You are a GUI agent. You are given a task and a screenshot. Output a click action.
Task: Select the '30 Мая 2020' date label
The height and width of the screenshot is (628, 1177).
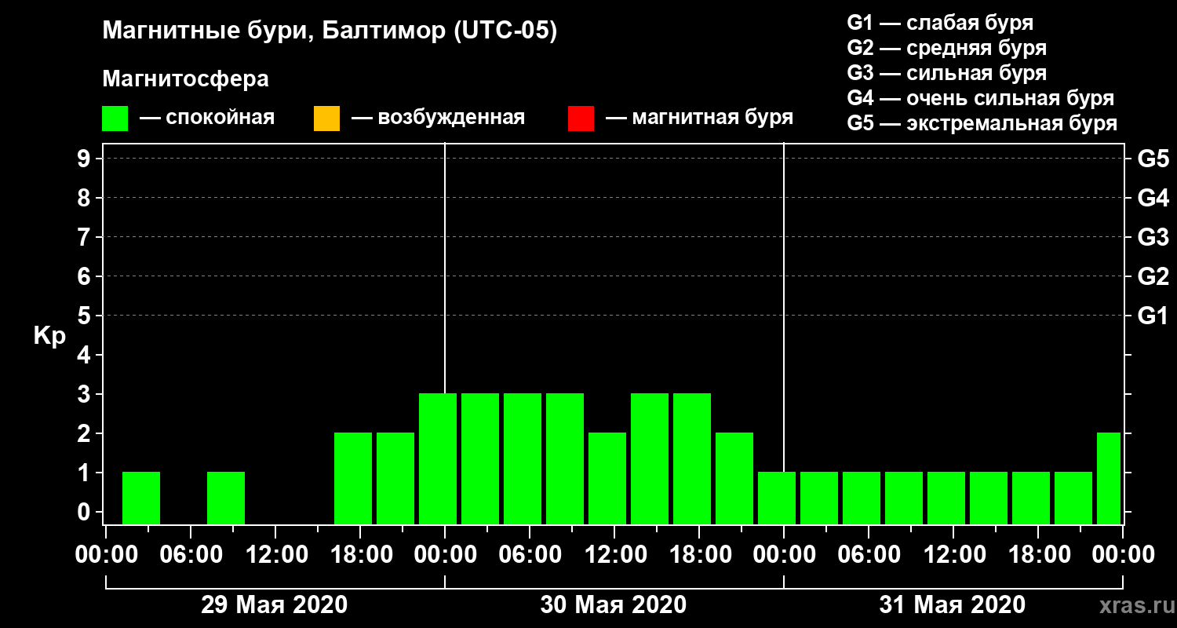click(x=614, y=604)
